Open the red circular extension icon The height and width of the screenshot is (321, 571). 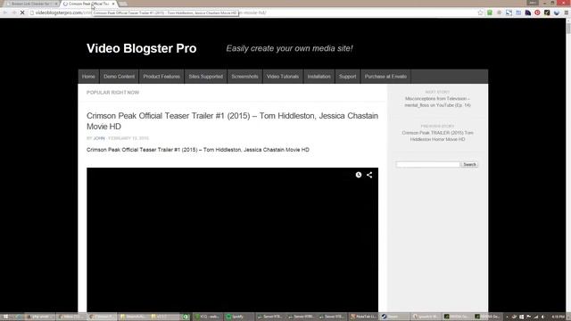(537, 12)
